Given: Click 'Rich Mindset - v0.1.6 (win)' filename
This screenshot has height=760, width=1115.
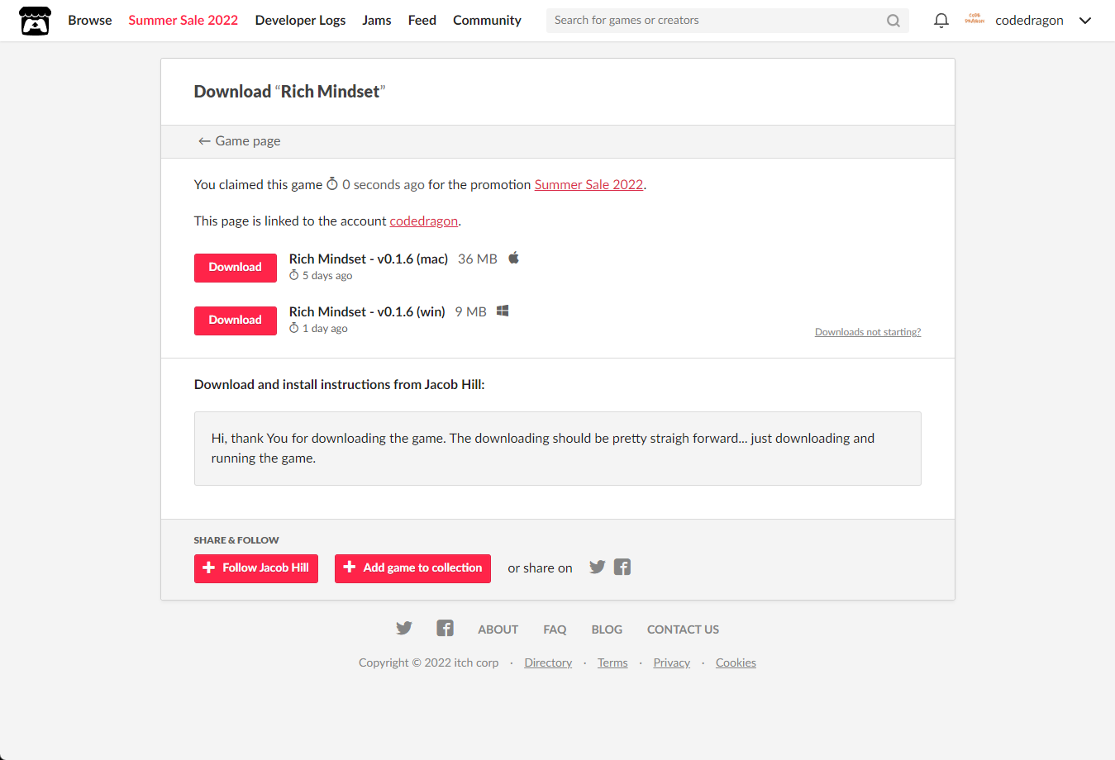Looking at the screenshot, I should point(367,311).
